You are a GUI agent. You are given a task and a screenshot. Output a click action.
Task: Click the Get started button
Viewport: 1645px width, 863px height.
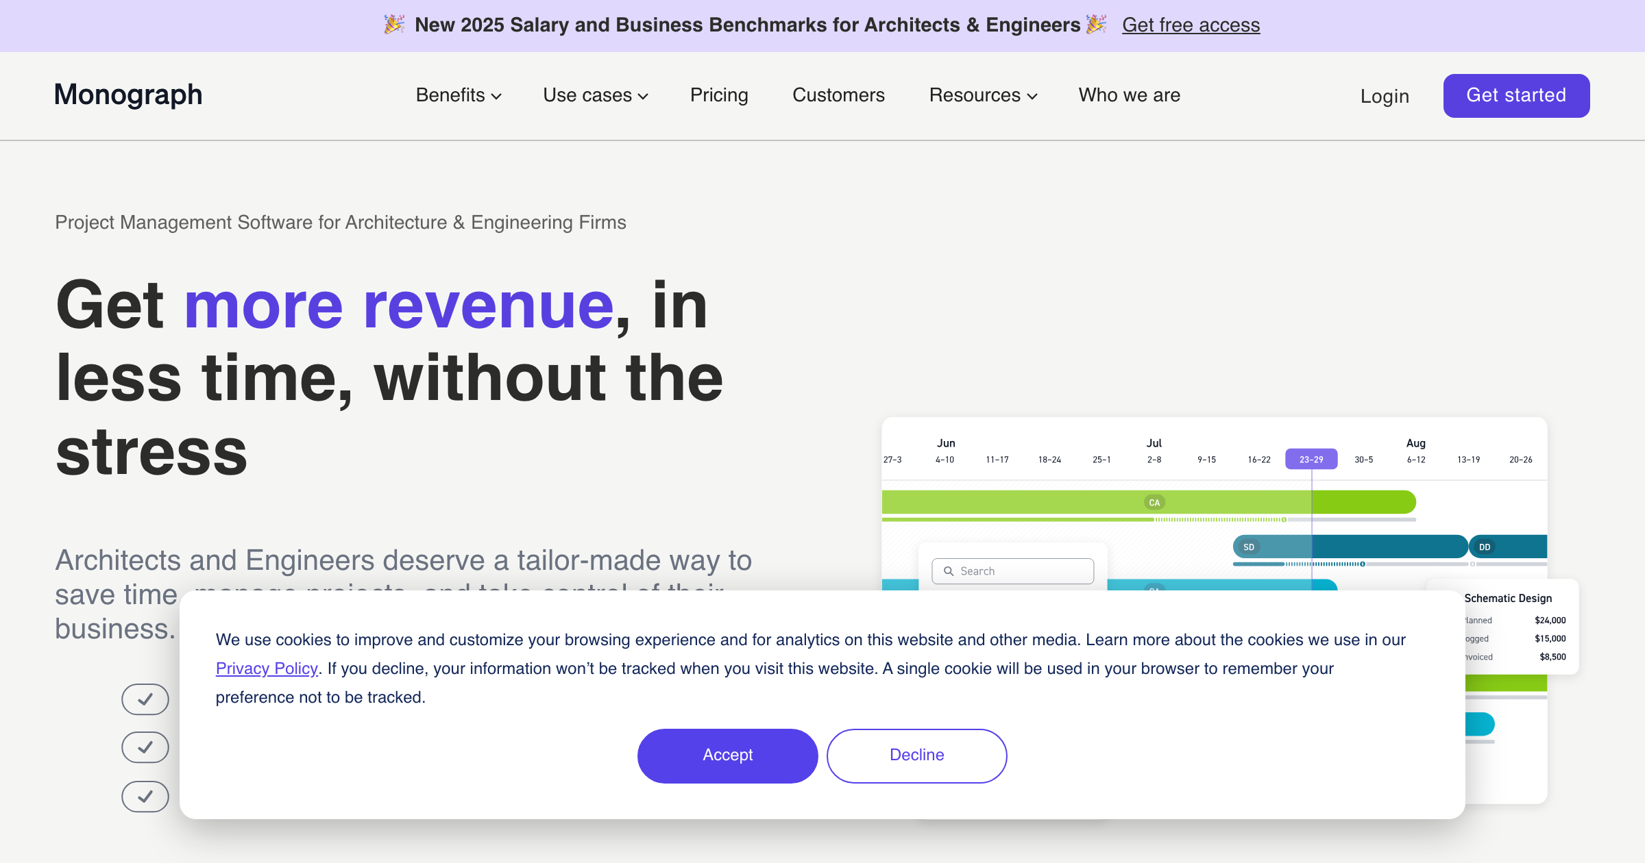pos(1516,95)
